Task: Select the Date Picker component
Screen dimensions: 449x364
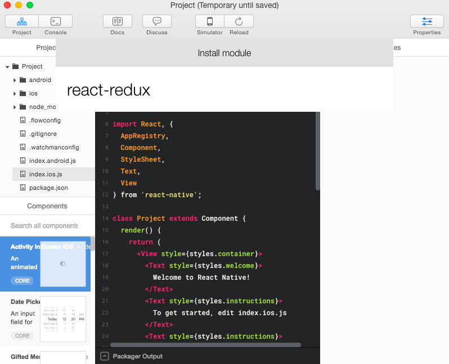Action: pos(45,319)
